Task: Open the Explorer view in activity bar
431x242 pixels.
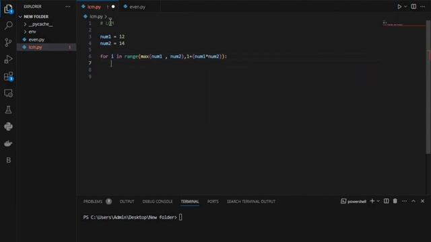Action: click(x=8, y=9)
